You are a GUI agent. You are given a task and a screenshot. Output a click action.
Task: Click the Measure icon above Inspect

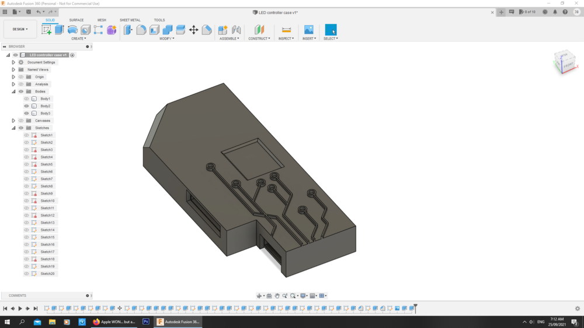[x=286, y=30]
